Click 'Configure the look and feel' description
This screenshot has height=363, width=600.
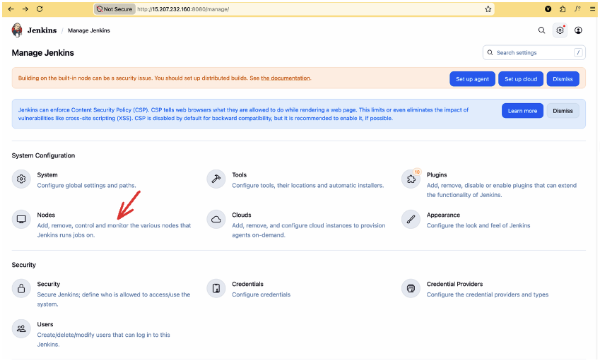click(478, 226)
